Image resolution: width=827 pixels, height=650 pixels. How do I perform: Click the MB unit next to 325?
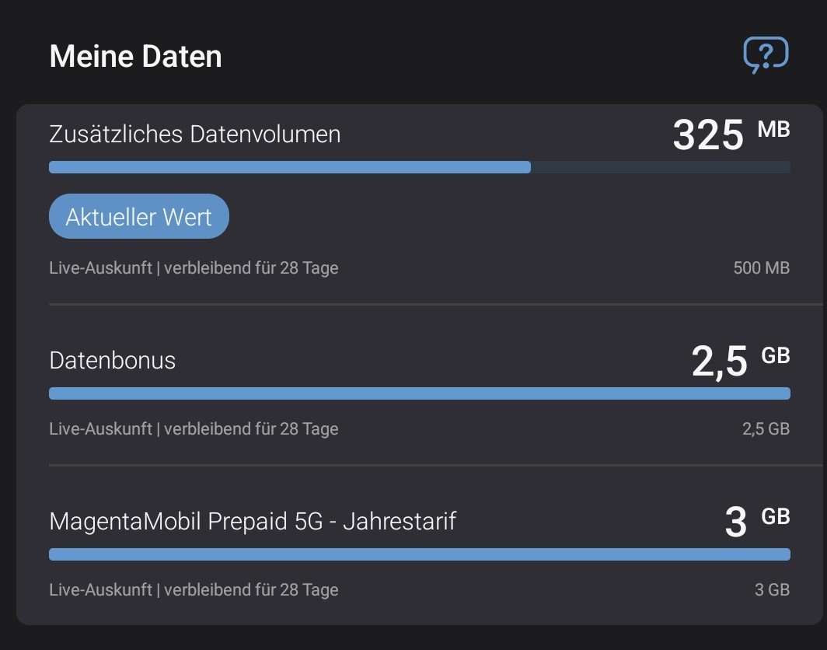point(773,129)
